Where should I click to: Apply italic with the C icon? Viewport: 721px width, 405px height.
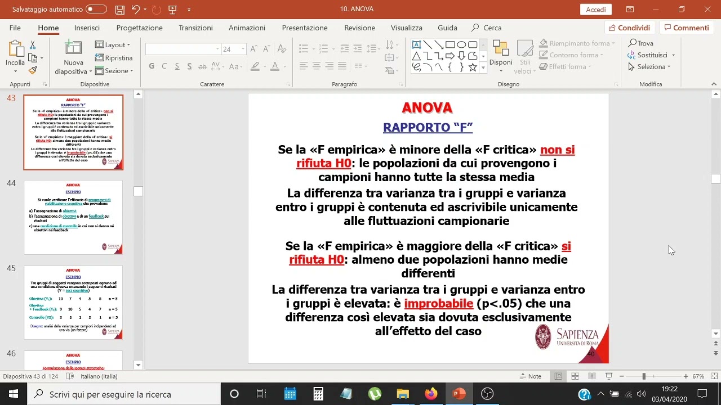[x=164, y=66]
